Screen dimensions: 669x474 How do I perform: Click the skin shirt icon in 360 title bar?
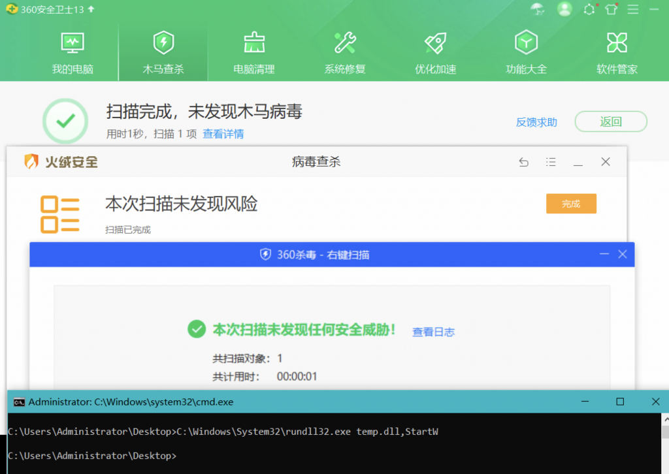612,9
